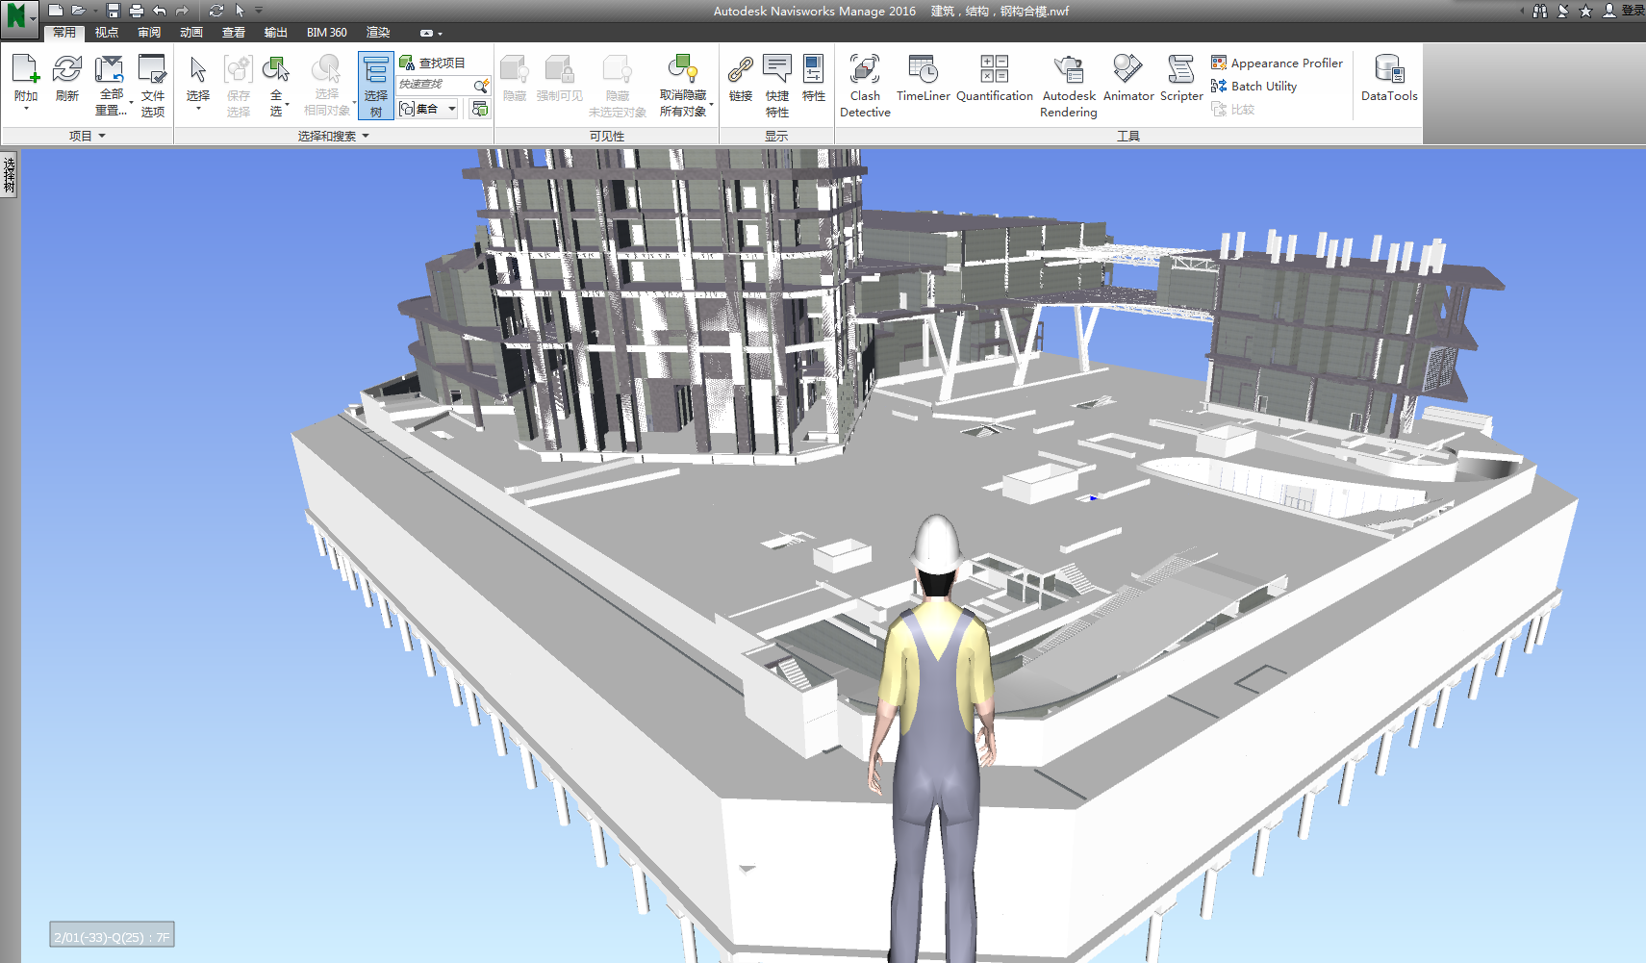The image size is (1646, 963).
Task: Toggle the 特性 (Properties) window
Action: coord(814,77)
